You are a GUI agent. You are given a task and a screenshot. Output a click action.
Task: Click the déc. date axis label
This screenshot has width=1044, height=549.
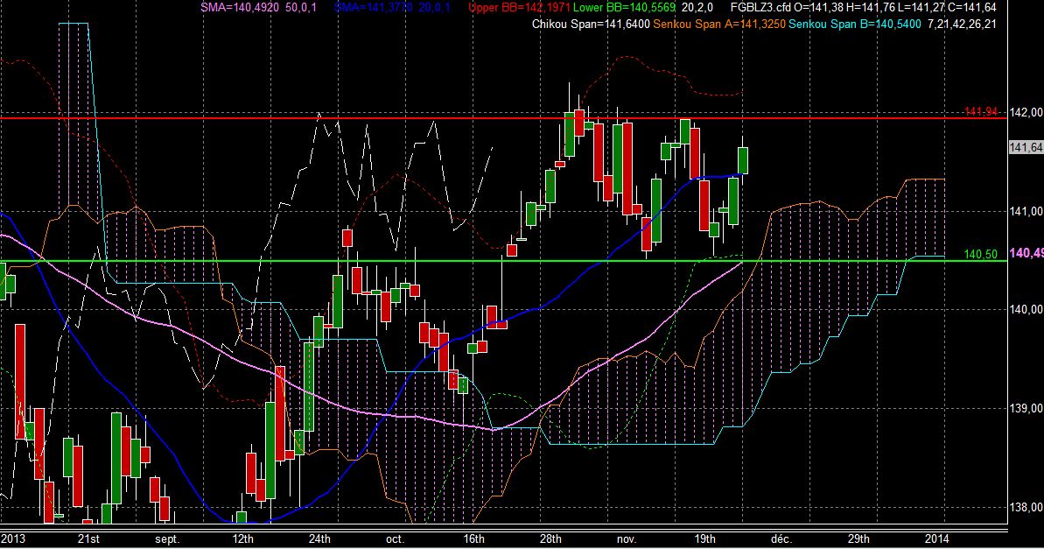pyautogui.click(x=781, y=538)
